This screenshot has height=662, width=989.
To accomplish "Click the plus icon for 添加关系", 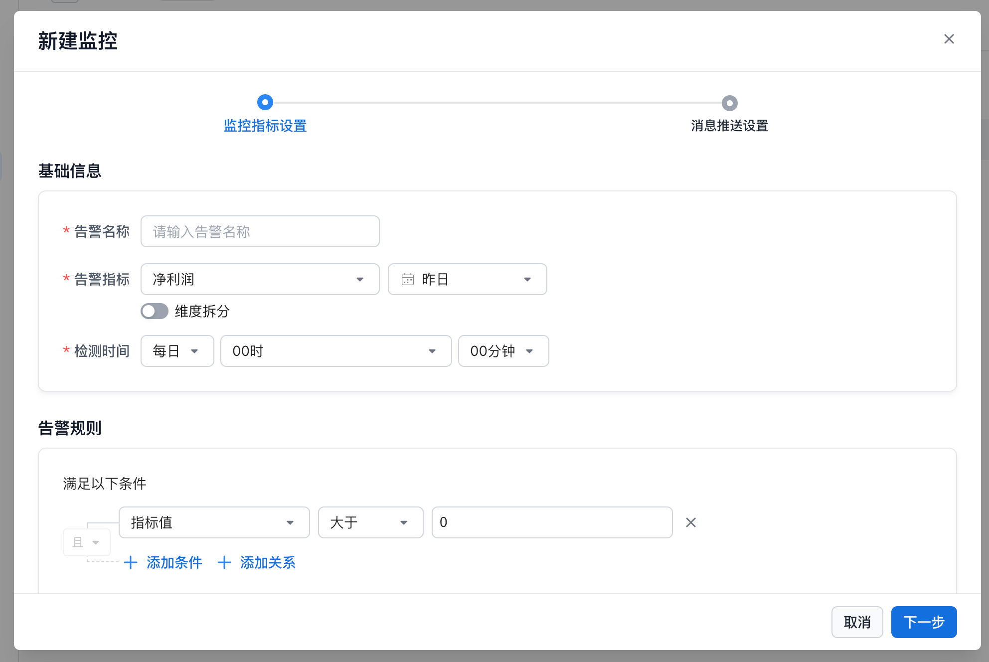I will 224,563.
